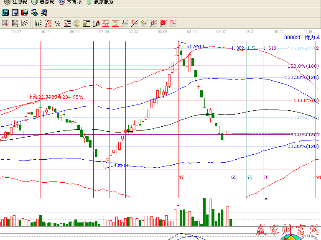The image size is (321, 240).
Task: Select the red 赢 line tool icon
Action: pos(163,23)
